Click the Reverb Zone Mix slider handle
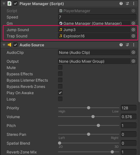This screenshot has height=155, width=140. pyautogui.click(x=112, y=152)
